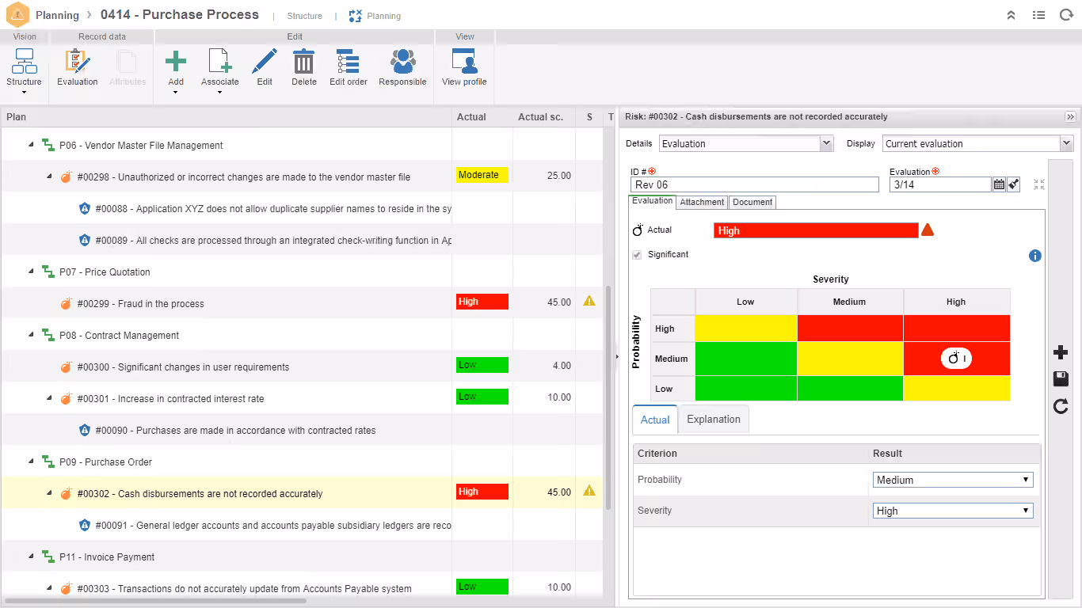This screenshot has height=608, width=1082.
Task: Open the Severity result dropdown
Action: (953, 511)
